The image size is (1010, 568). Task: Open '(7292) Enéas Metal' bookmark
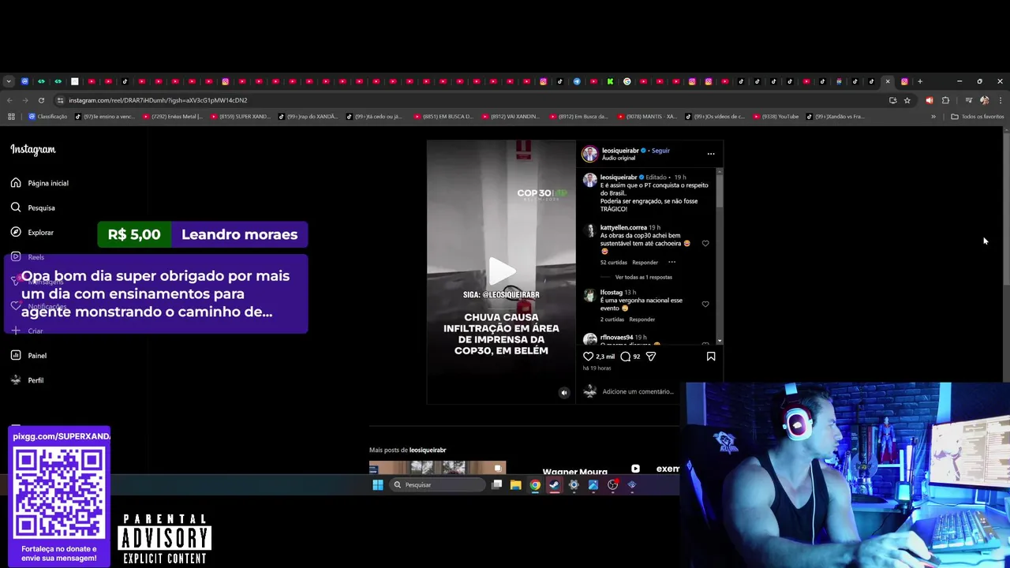click(x=173, y=117)
